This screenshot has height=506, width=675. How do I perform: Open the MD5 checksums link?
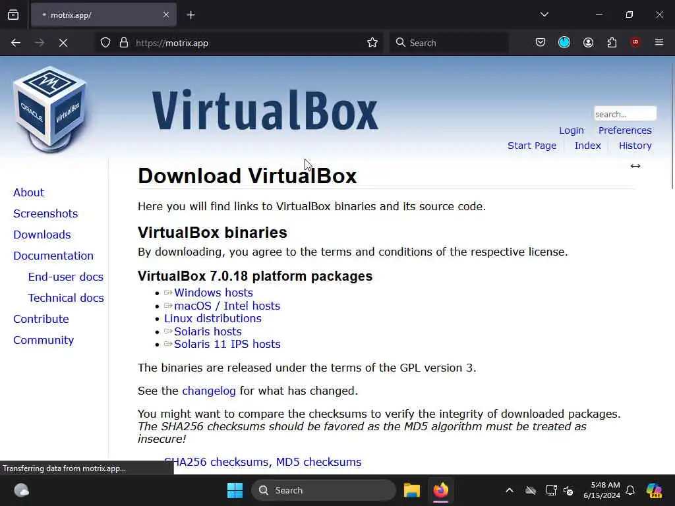[x=318, y=462]
